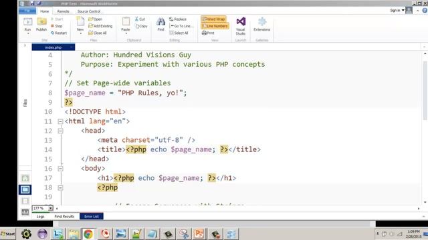The width and height of the screenshot is (428, 240).
Task: Expand the New file dropdown arrow
Action: pyautogui.click(x=80, y=33)
